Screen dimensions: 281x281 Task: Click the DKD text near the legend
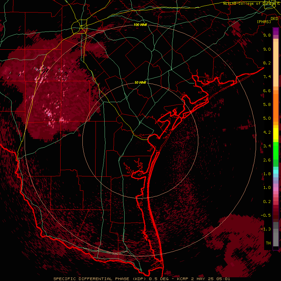coord(274,19)
